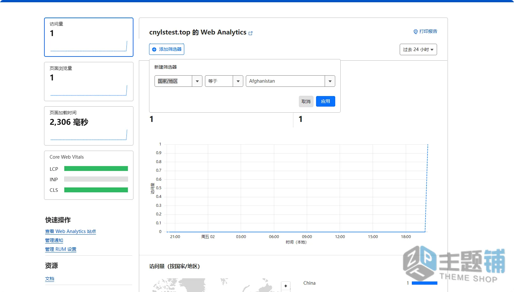Image resolution: width=514 pixels, height=292 pixels.
Task: Click the printer icon for the report
Action: [415, 32]
